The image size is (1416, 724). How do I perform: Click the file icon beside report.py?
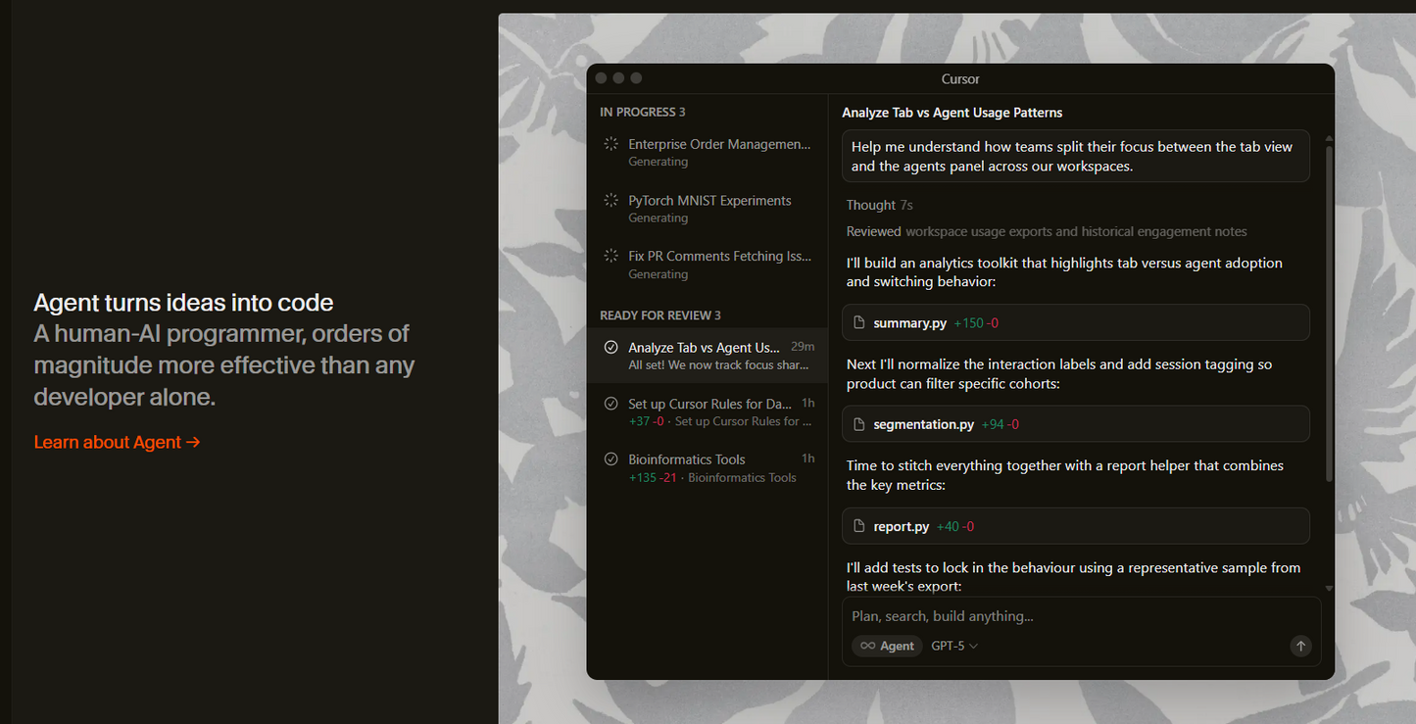point(859,527)
